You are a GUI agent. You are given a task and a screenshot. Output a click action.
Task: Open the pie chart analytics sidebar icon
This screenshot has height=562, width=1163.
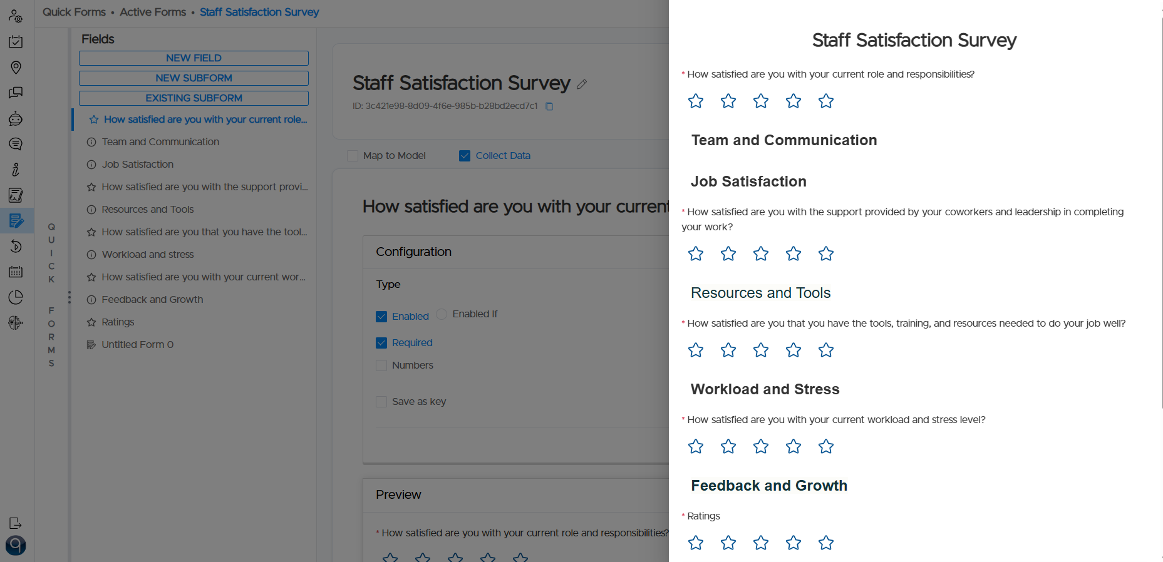point(16,297)
